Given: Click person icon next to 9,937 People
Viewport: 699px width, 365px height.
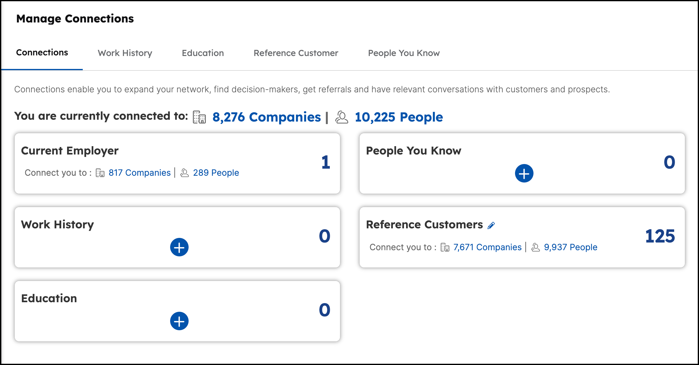Looking at the screenshot, I should coord(536,247).
